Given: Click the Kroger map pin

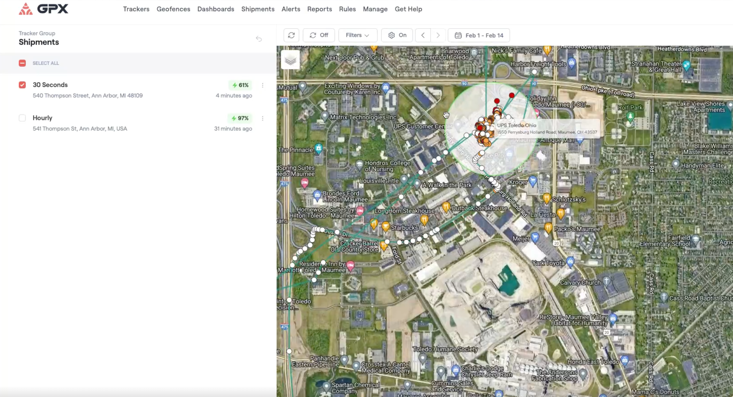Looking at the screenshot, I should [x=533, y=181].
